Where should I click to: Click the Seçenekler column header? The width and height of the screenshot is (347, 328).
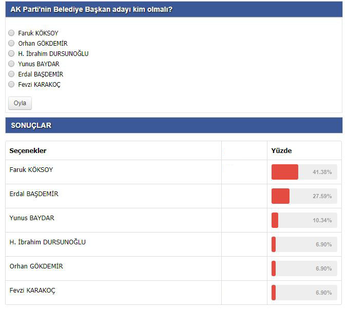tap(28, 151)
